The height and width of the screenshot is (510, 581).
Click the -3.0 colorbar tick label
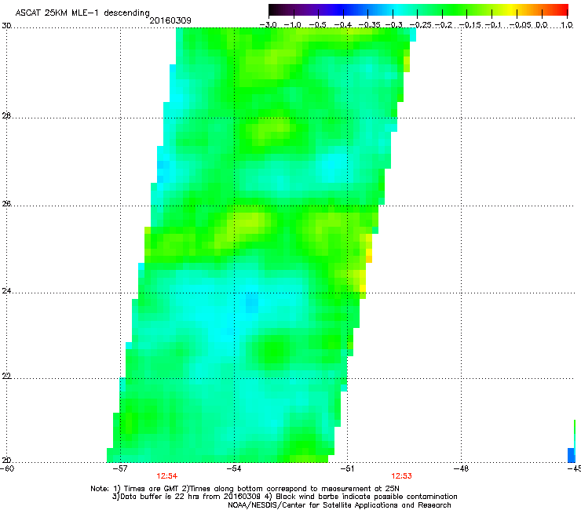[269, 25]
